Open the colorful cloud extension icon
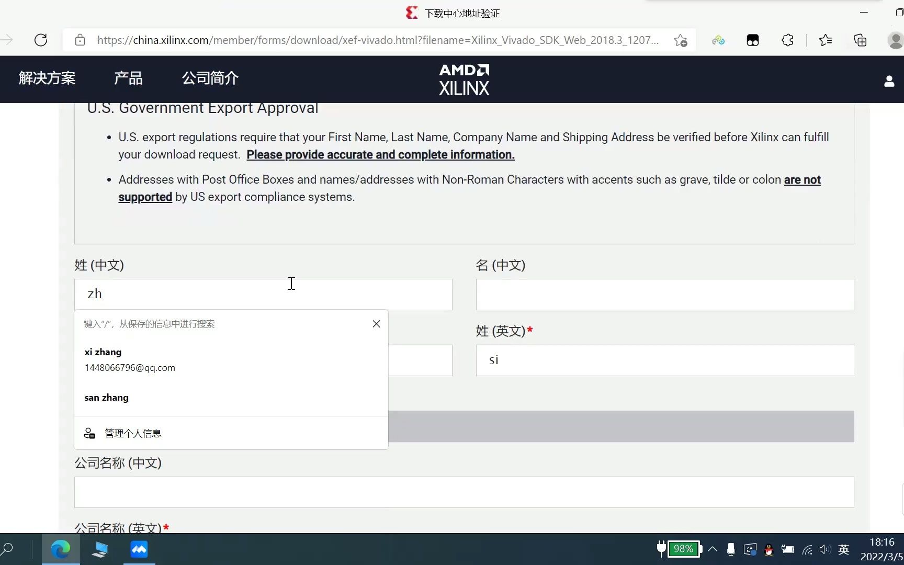The width and height of the screenshot is (904, 565). pos(718,40)
